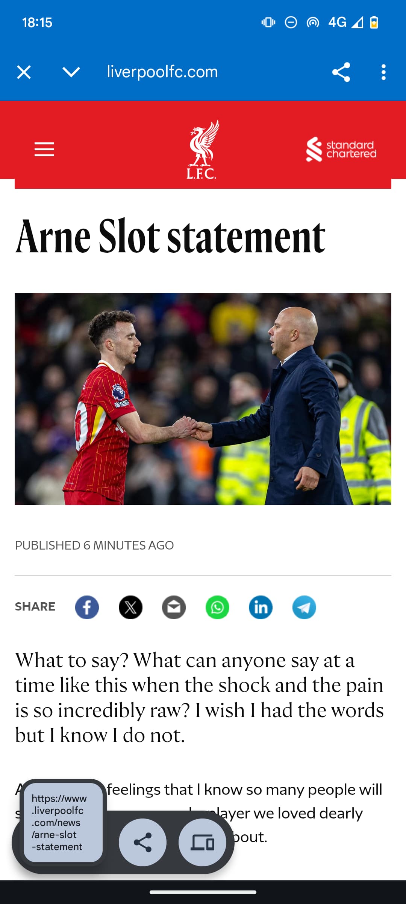Share article on Facebook

tap(87, 607)
